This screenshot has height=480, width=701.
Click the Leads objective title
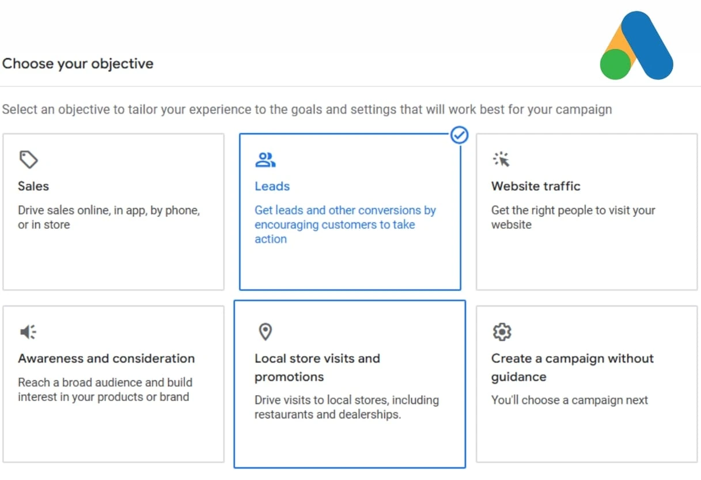[x=272, y=186]
